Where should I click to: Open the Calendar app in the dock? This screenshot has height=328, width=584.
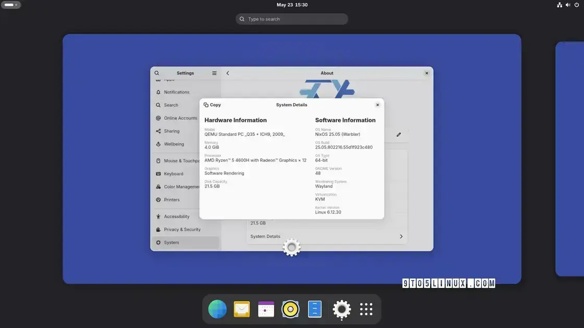point(266,309)
